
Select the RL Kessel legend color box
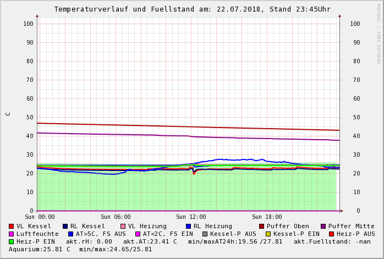(65, 226)
